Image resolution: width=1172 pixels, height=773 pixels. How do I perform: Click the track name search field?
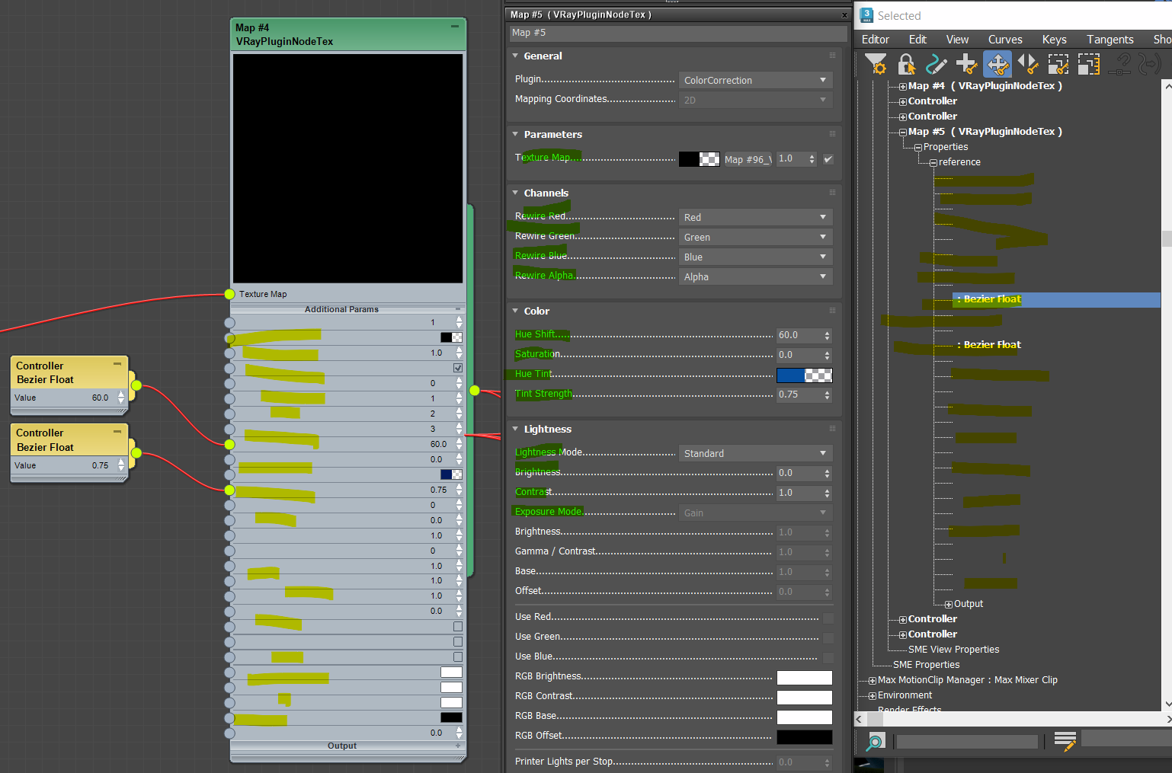click(966, 741)
